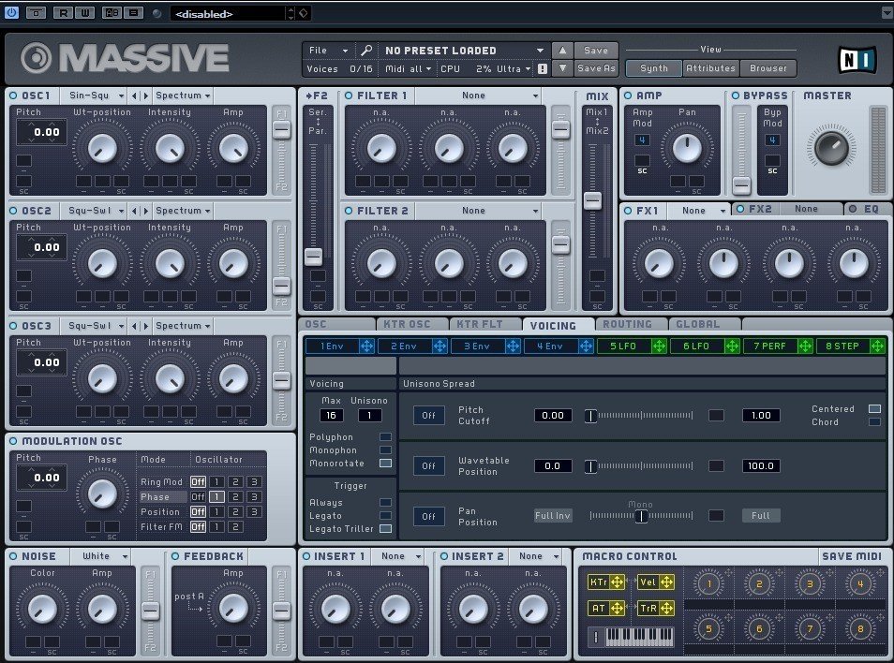Open the Filter 1 type dropdown

click(478, 96)
